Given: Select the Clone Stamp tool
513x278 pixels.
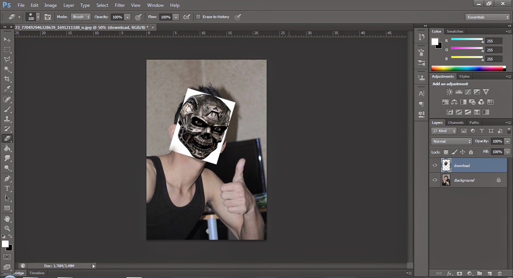Looking at the screenshot, I should pos(7,119).
